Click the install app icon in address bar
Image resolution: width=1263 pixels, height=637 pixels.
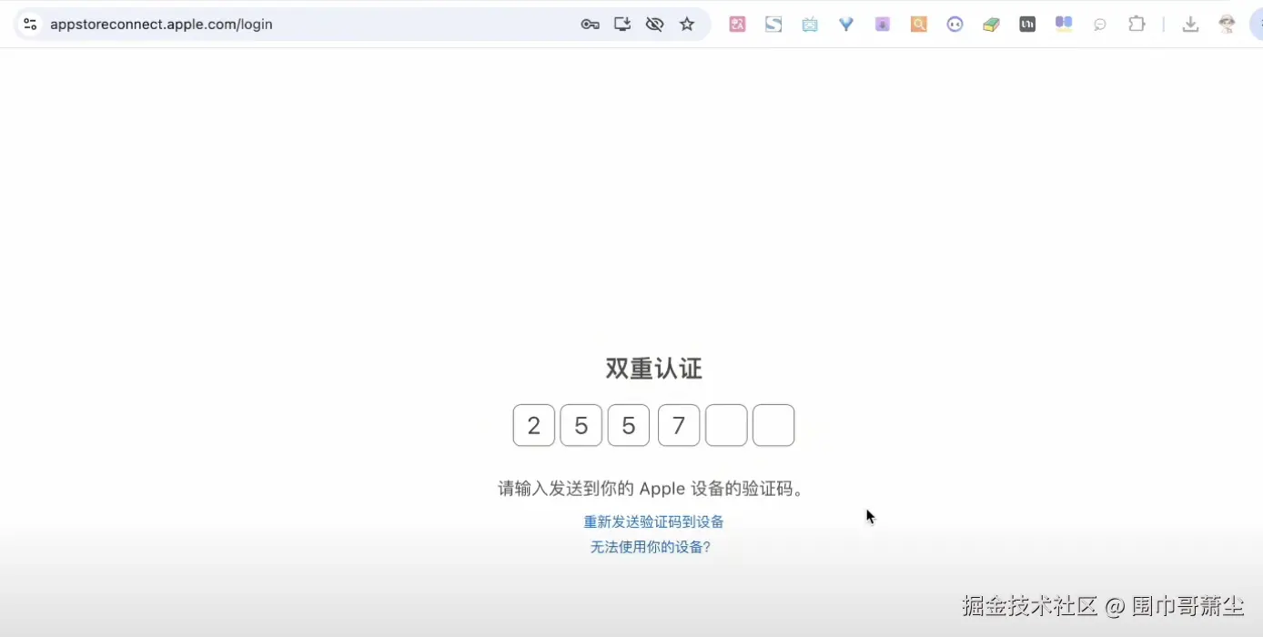click(x=622, y=25)
